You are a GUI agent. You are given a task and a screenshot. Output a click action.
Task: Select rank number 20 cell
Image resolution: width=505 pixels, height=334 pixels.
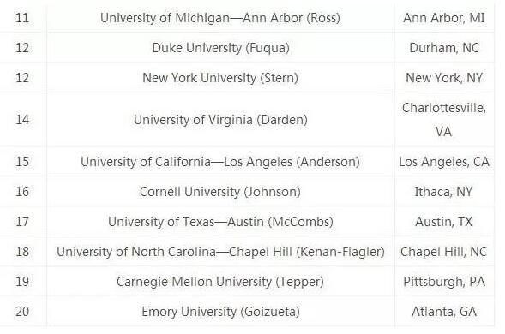[22, 311]
